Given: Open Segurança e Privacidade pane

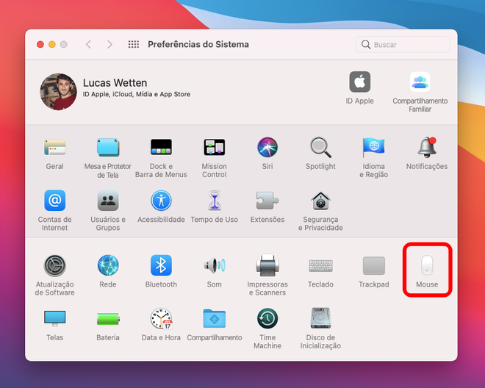Looking at the screenshot, I should (x=320, y=201).
